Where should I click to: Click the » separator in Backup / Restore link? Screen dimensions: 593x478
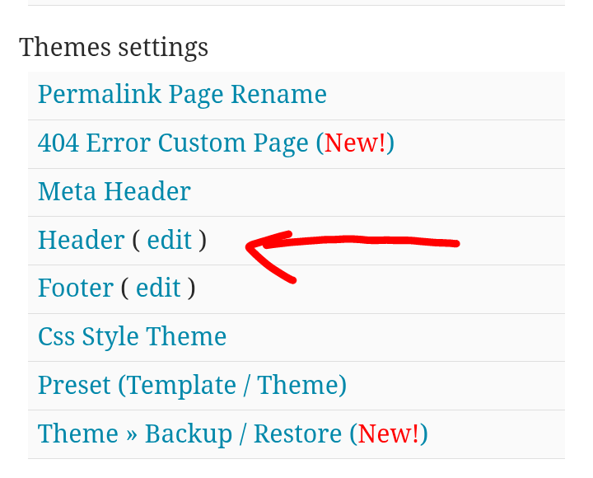(x=132, y=434)
